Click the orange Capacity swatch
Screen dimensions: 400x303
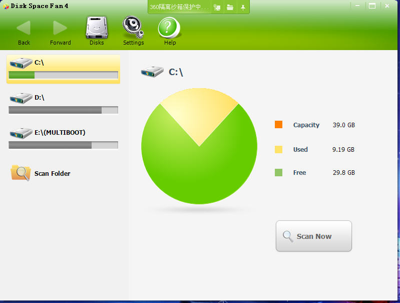[x=278, y=125]
